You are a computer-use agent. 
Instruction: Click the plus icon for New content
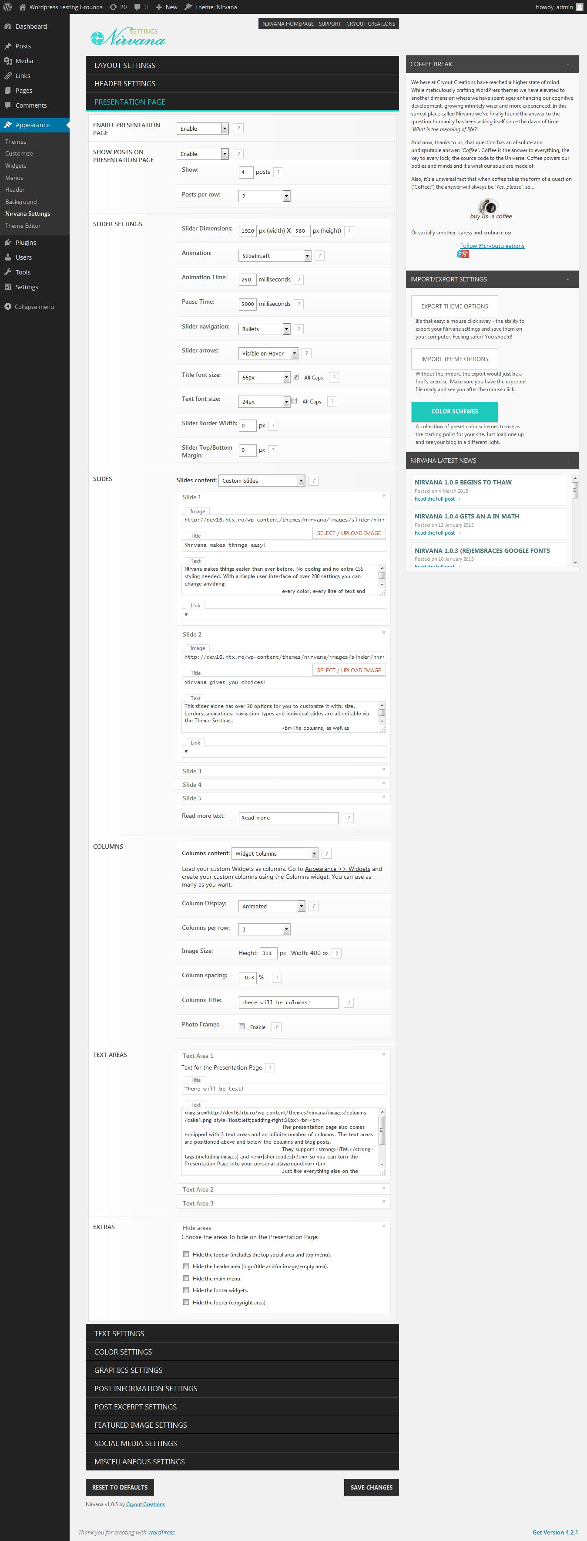coord(158,7)
